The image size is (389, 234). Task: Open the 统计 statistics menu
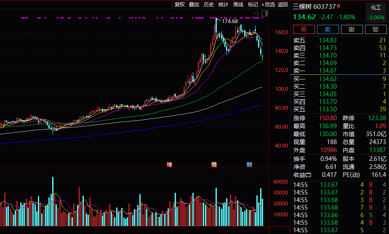click(223, 5)
